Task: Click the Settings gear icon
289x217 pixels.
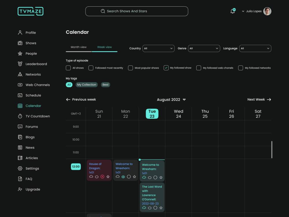Action: pos(20,168)
